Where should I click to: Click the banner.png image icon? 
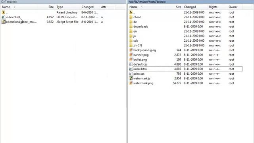(131, 55)
